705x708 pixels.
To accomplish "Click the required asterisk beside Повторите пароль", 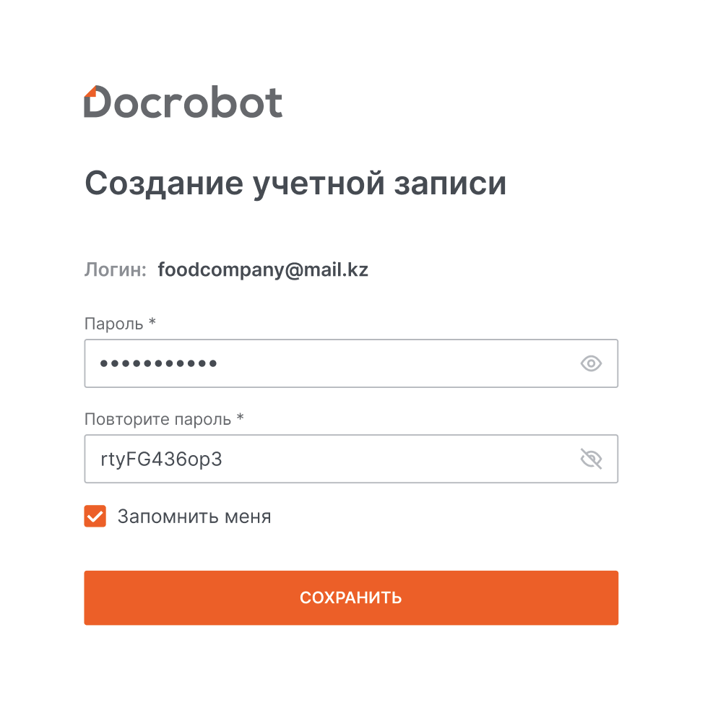I will [x=241, y=418].
